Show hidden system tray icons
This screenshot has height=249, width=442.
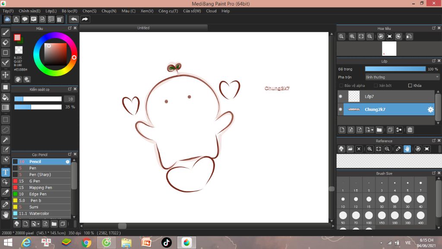tap(381, 243)
